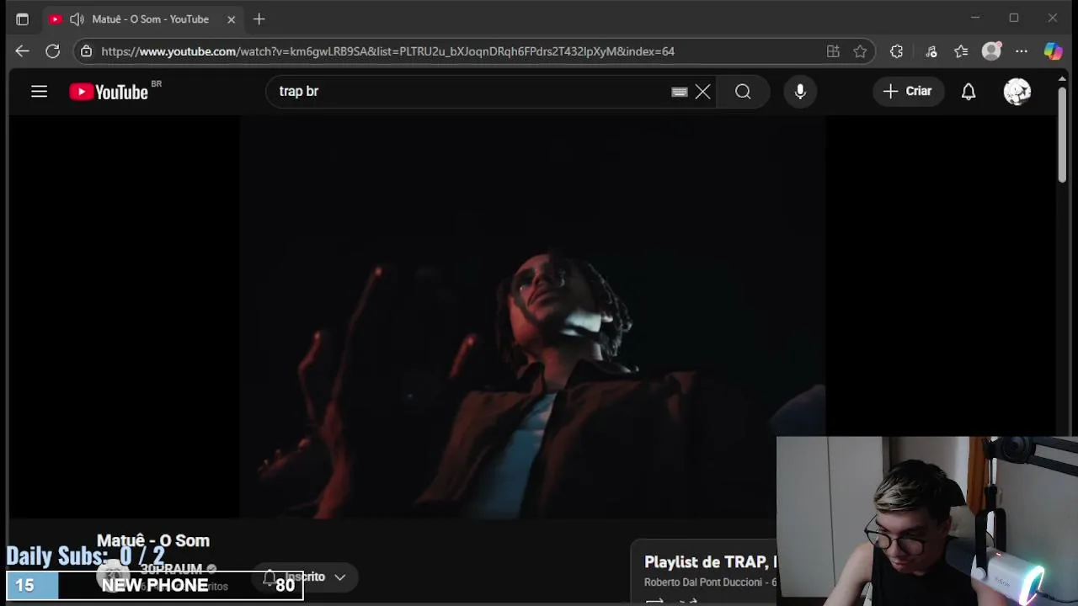Open browser settings and more menu
Viewport: 1078px width, 606px height.
pos(1022,51)
